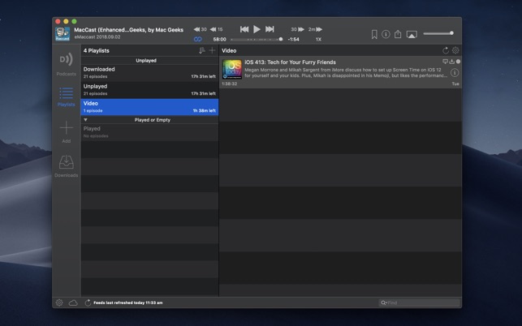Change the 1X playback speed

[318, 39]
